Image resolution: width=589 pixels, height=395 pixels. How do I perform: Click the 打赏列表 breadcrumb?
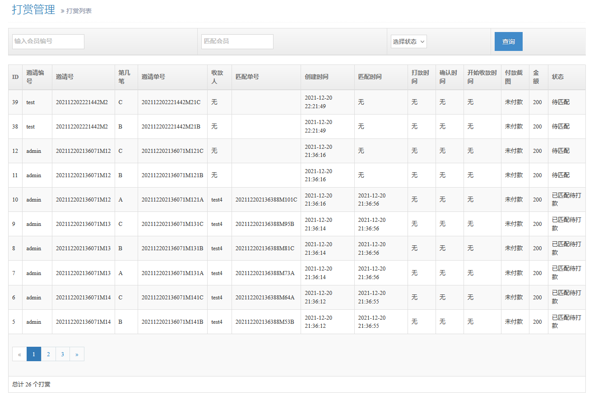[x=79, y=11]
